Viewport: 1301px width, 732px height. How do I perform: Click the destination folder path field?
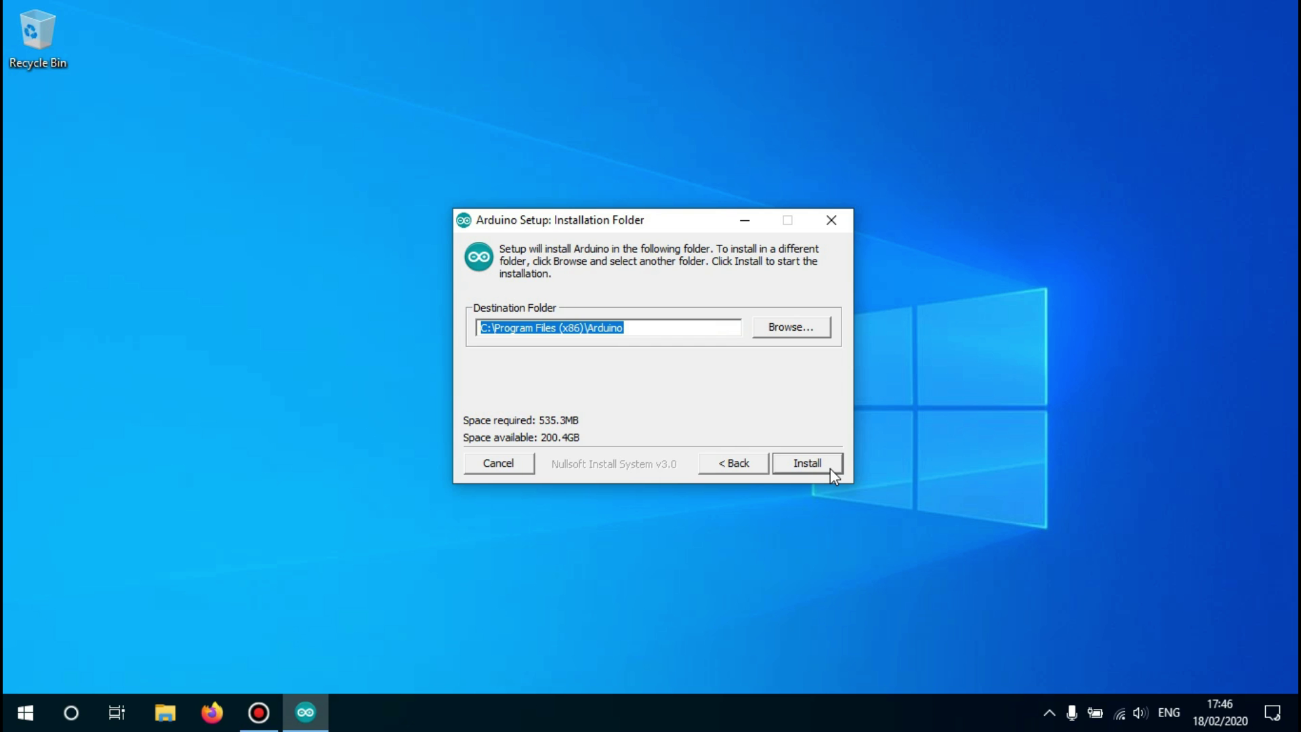tap(608, 327)
